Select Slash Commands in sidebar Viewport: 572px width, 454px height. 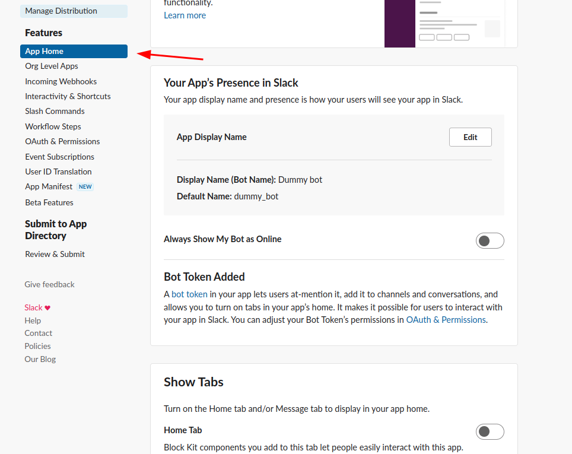55,112
